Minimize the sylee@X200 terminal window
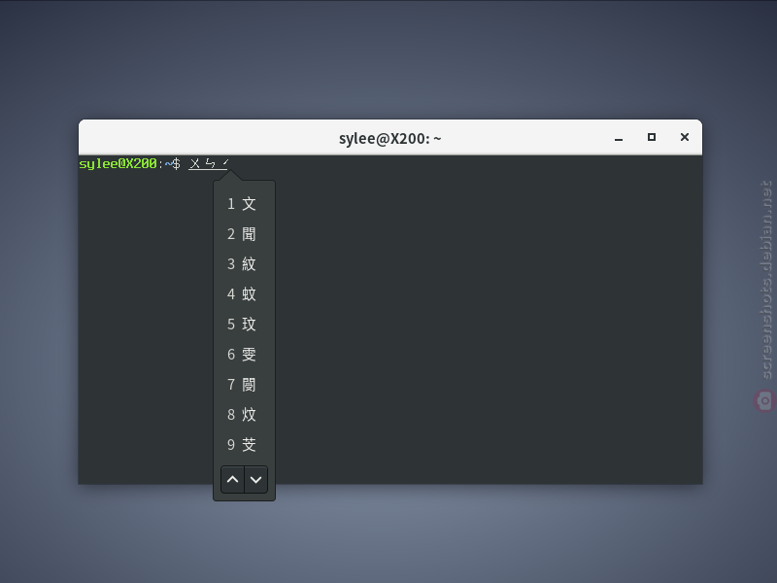 [619, 138]
